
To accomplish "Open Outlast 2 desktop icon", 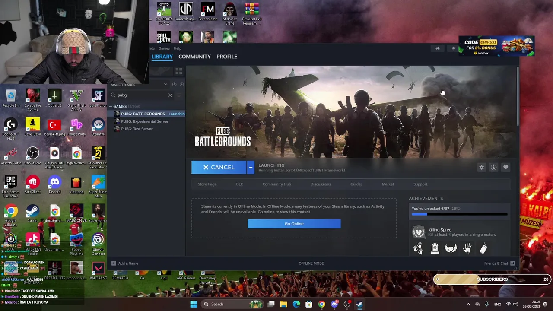I will coord(54,98).
